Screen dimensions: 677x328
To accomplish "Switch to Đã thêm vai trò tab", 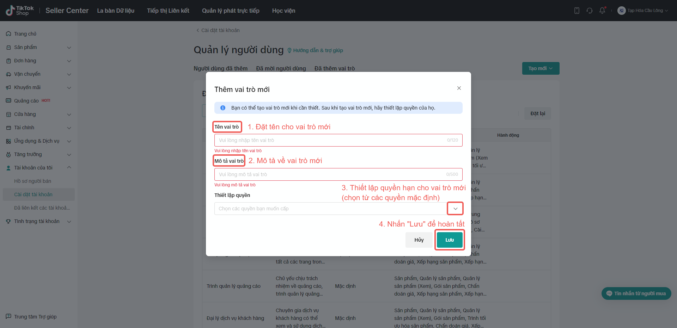I will click(335, 68).
